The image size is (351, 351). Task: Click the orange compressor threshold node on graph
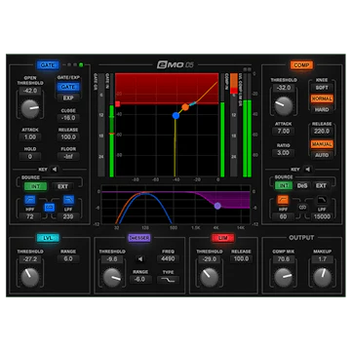click(x=185, y=107)
